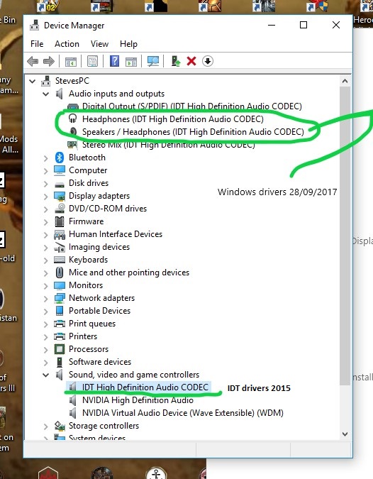Click the Update driver toolbar icon
373x479 pixels.
(176, 61)
